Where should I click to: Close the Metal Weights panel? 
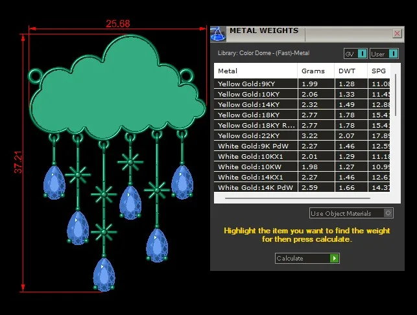pos(397,34)
